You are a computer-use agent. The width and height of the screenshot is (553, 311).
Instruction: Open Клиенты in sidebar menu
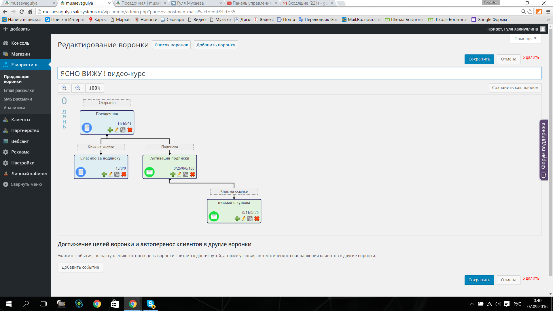coord(20,120)
